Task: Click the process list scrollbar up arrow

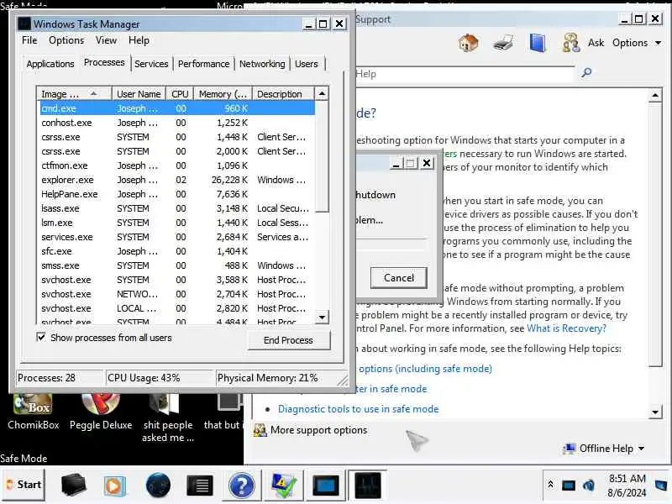Action: tap(322, 93)
